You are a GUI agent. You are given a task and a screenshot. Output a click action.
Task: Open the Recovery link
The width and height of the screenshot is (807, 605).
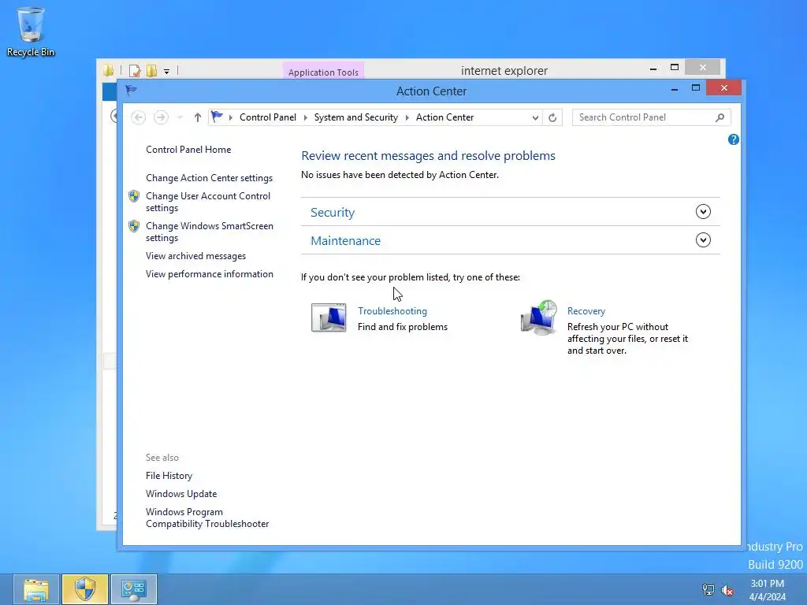tap(586, 311)
